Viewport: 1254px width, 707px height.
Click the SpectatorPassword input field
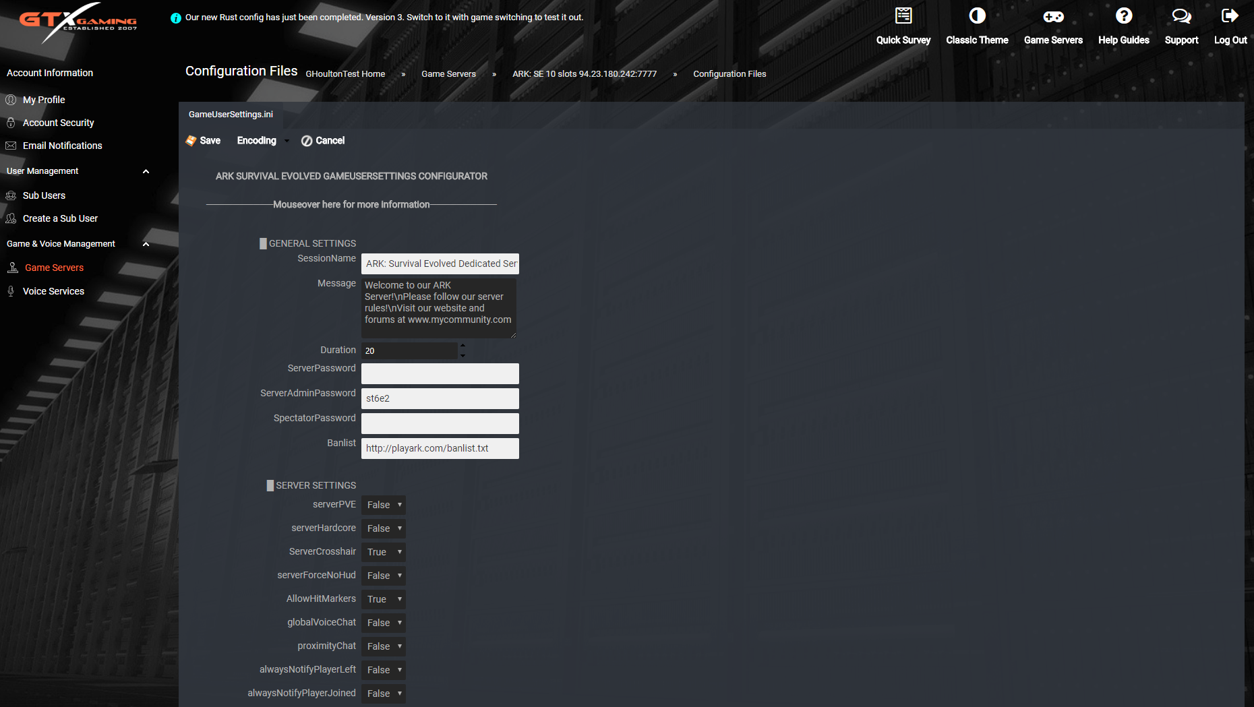[440, 423]
